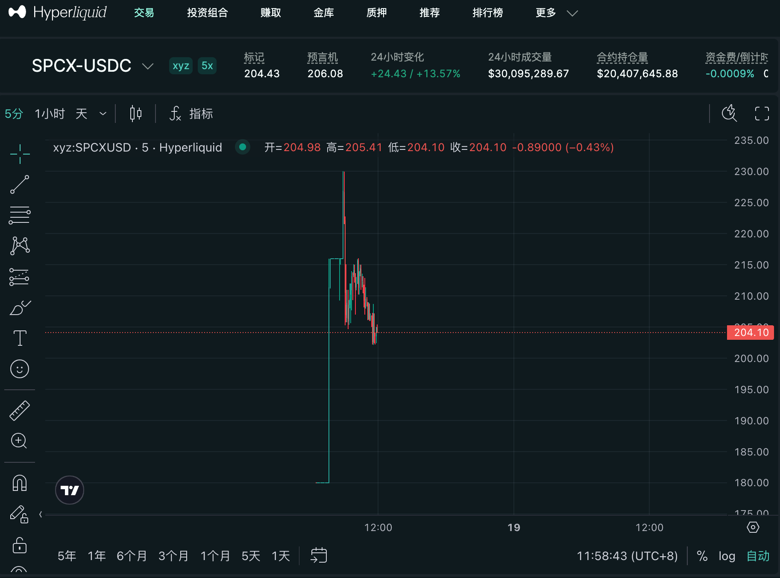Select the XABCD pattern tool
Image resolution: width=780 pixels, height=578 pixels.
point(20,246)
